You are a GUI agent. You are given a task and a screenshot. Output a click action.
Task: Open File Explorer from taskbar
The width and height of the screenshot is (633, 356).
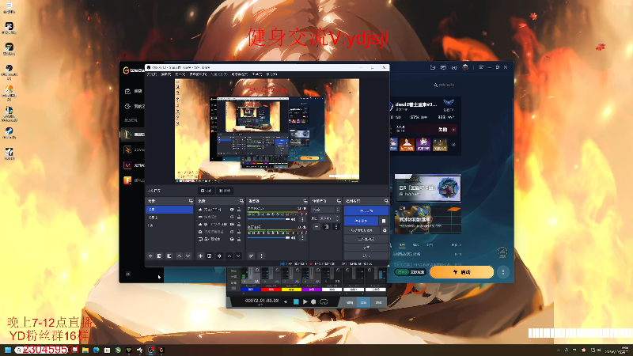(x=85, y=350)
